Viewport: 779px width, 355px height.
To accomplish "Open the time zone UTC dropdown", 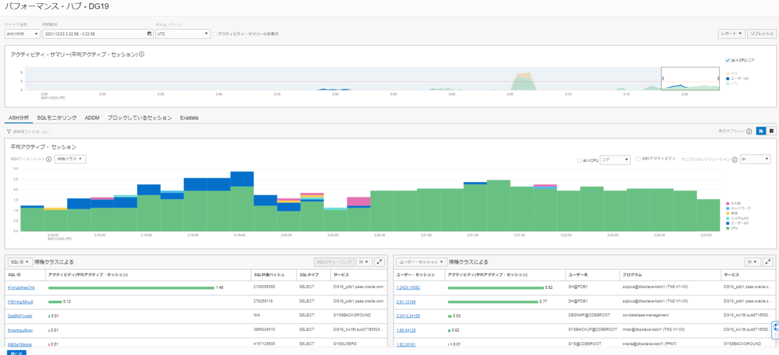I will coord(182,34).
